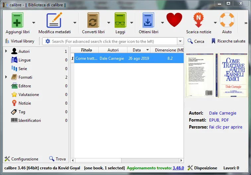Sort by Titolo column header
Image resolution: width=251 pixels, height=175 pixels.
coord(86,50)
